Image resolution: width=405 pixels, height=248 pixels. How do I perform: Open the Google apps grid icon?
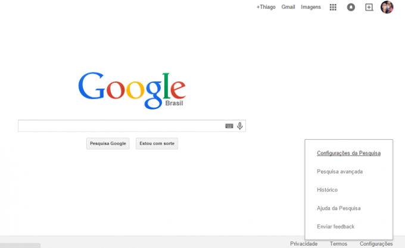click(x=333, y=7)
